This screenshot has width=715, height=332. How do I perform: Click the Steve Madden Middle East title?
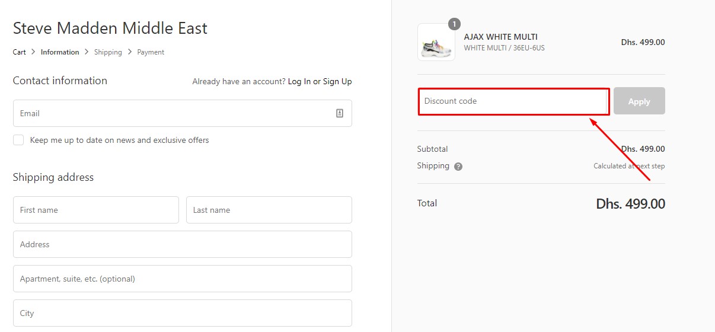click(110, 28)
